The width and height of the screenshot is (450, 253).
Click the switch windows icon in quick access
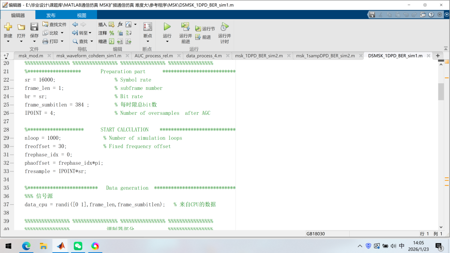[x=423, y=15]
